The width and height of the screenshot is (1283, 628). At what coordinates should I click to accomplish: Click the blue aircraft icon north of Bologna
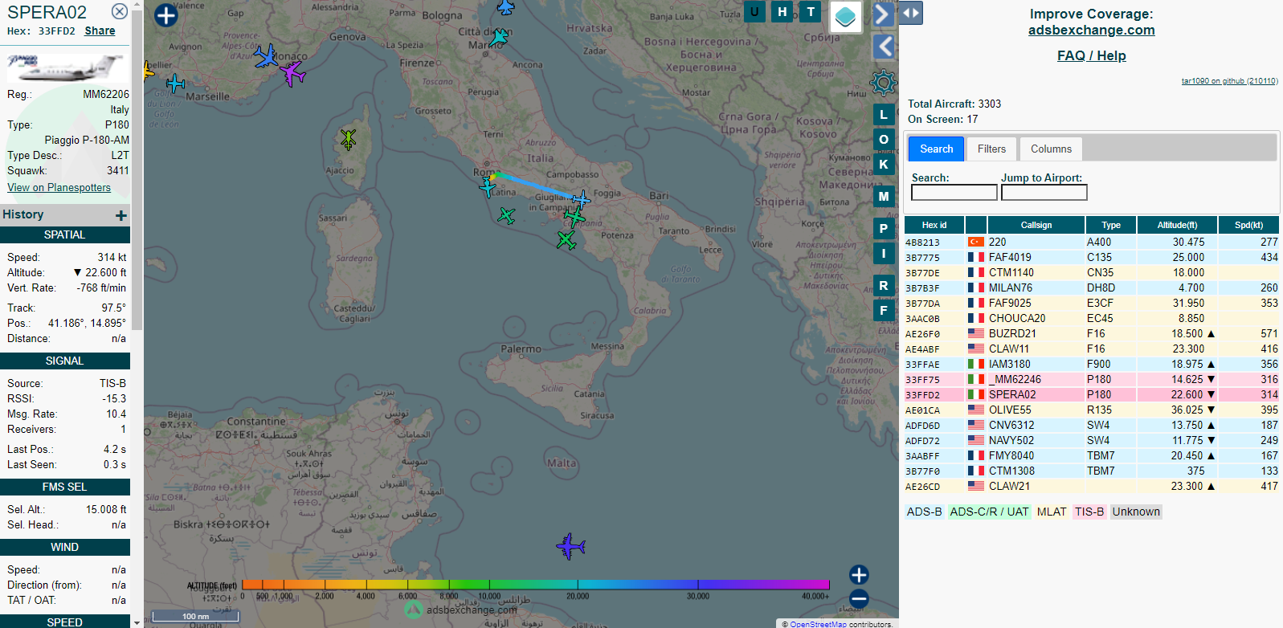(x=505, y=7)
